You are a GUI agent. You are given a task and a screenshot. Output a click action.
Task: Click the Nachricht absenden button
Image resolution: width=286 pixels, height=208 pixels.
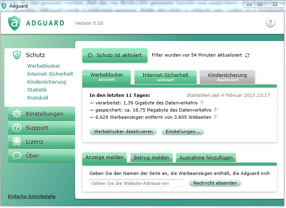pyautogui.click(x=215, y=183)
